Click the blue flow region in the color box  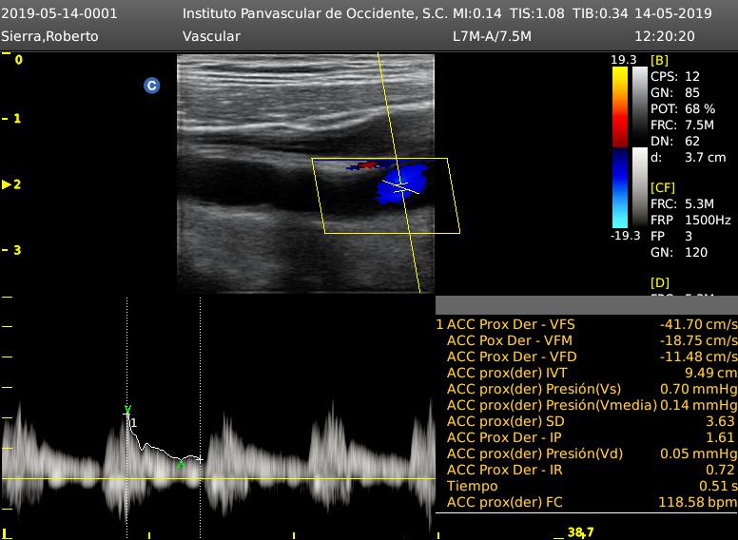[401, 184]
